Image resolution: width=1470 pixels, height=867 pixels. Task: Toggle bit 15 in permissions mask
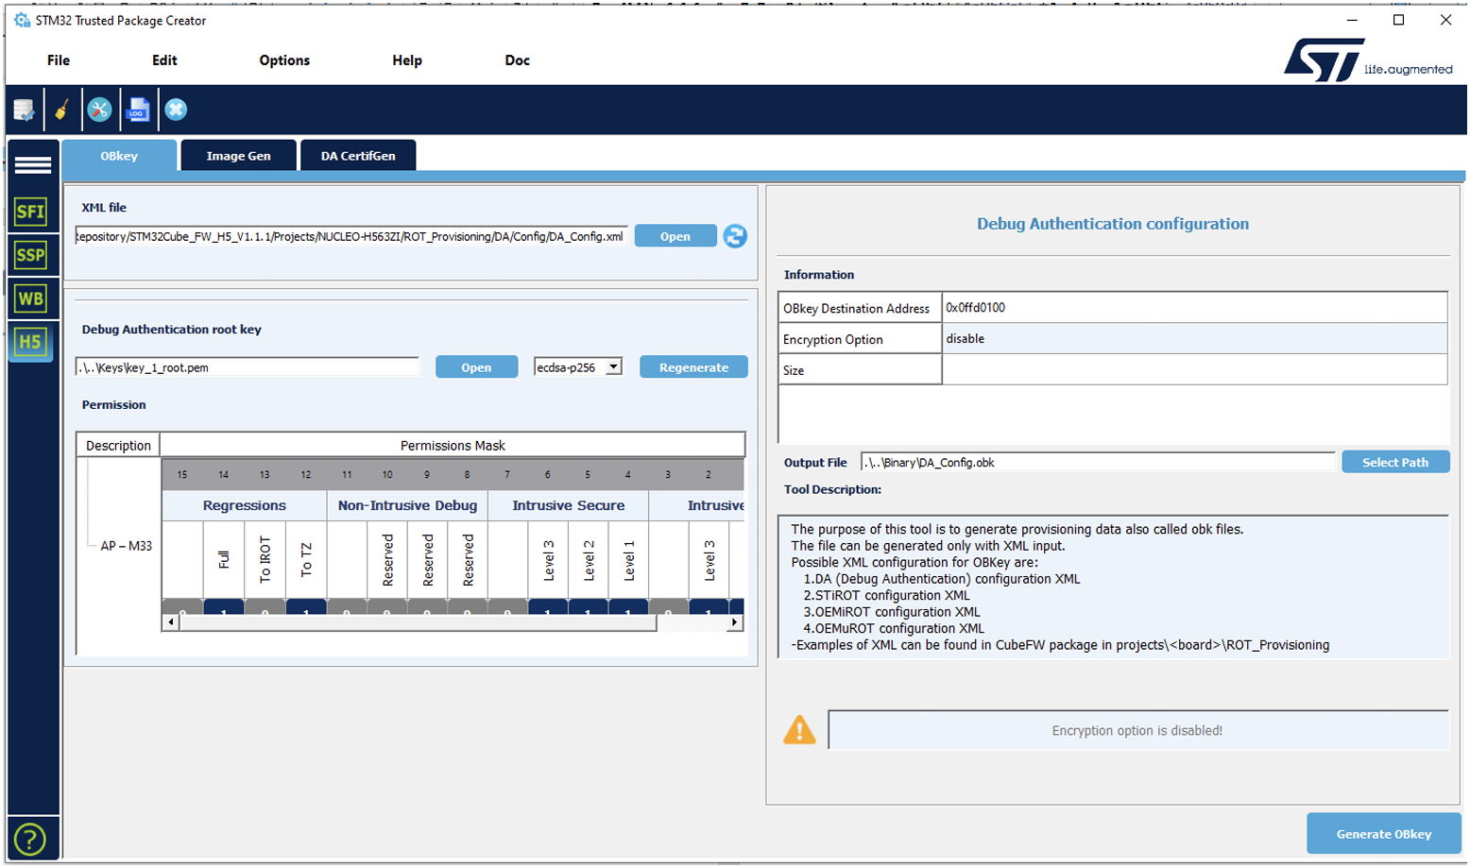(182, 607)
